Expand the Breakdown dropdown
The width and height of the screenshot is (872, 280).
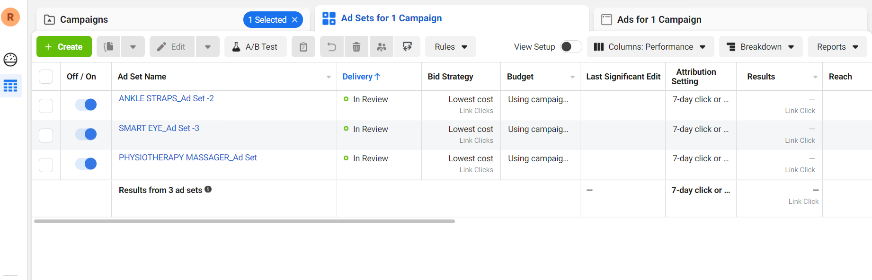760,47
